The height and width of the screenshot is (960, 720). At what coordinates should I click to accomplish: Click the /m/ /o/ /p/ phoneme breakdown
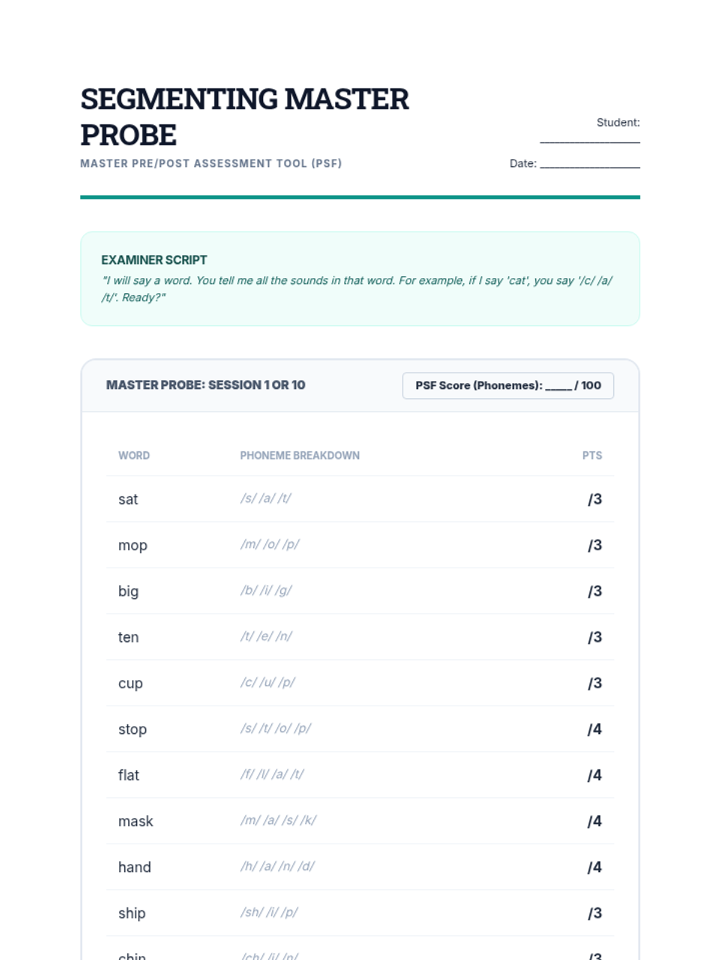270,544
